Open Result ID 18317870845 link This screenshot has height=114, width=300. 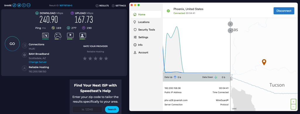[66, 6]
